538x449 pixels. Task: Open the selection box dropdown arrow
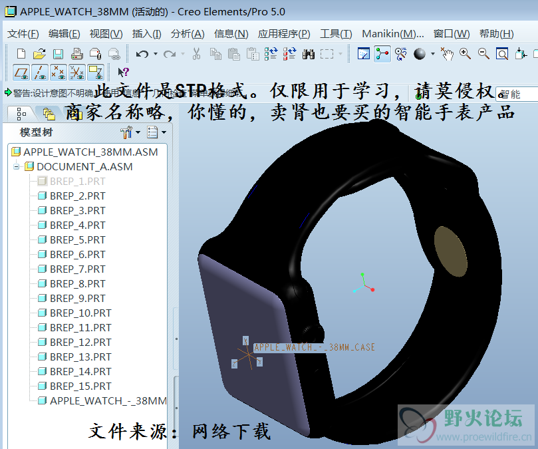tap(340, 54)
